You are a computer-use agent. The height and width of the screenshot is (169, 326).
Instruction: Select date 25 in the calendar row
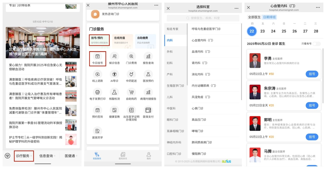(284, 31)
